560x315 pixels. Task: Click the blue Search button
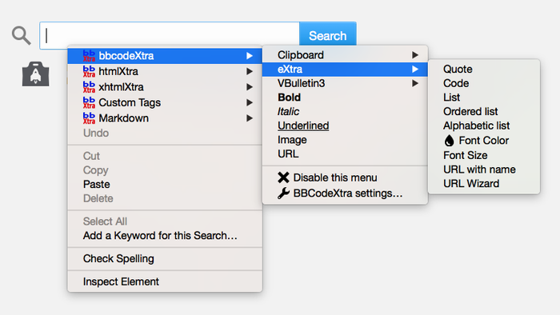[327, 36]
